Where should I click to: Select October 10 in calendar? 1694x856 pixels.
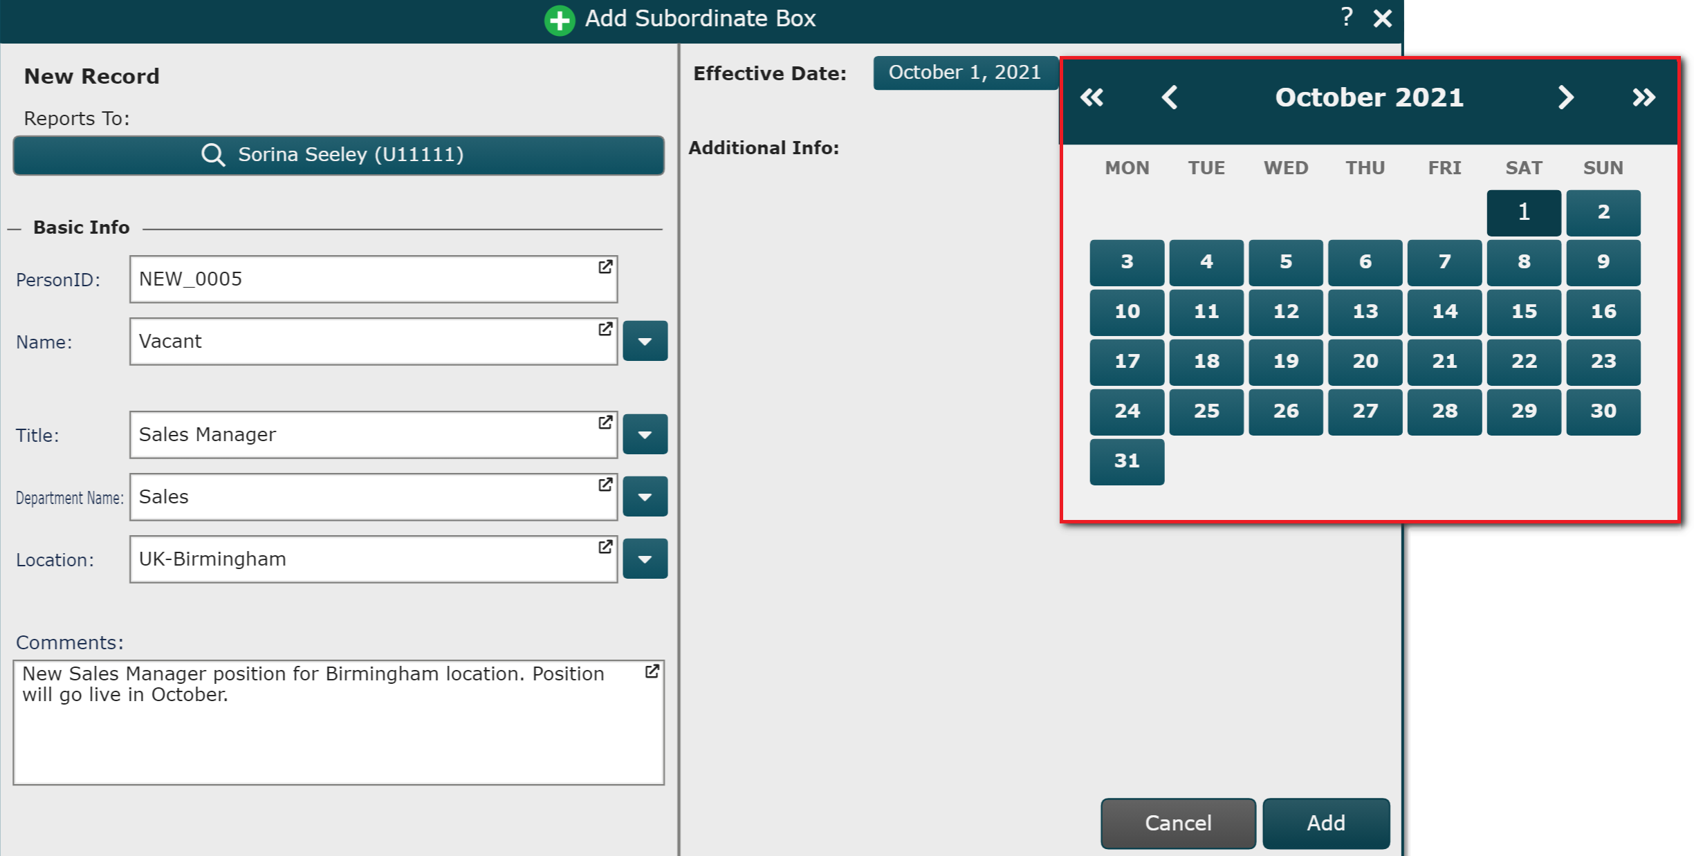point(1127,312)
